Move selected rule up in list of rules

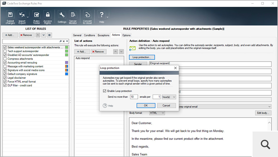(38, 35)
